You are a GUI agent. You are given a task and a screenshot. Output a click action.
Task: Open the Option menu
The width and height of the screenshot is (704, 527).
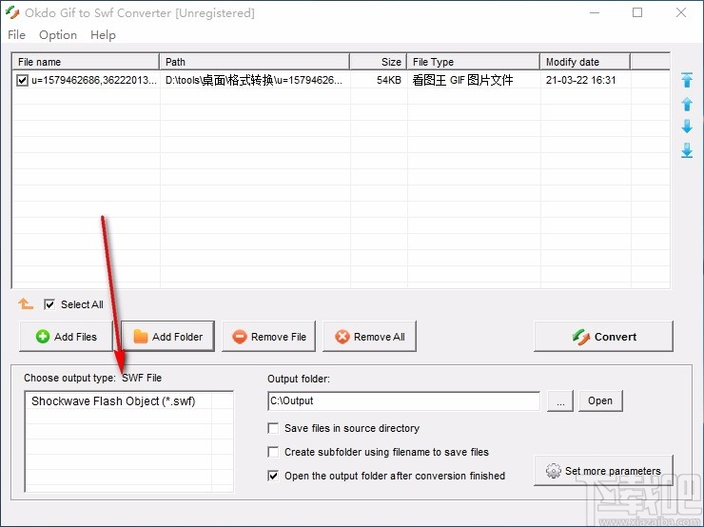point(58,34)
